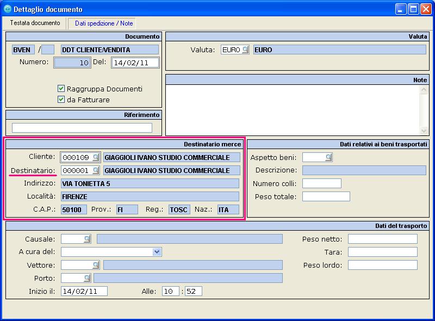Open the Valuta lookup magnifier icon
The image size is (435, 321).
pyautogui.click(x=245, y=50)
